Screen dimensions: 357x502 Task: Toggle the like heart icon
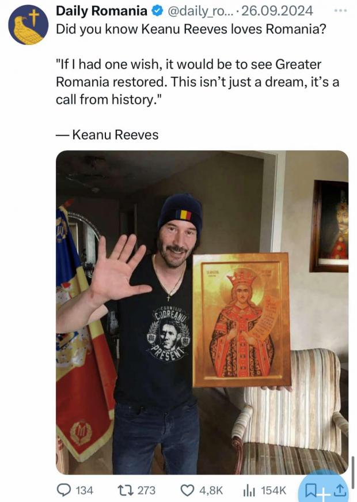tap(188, 490)
